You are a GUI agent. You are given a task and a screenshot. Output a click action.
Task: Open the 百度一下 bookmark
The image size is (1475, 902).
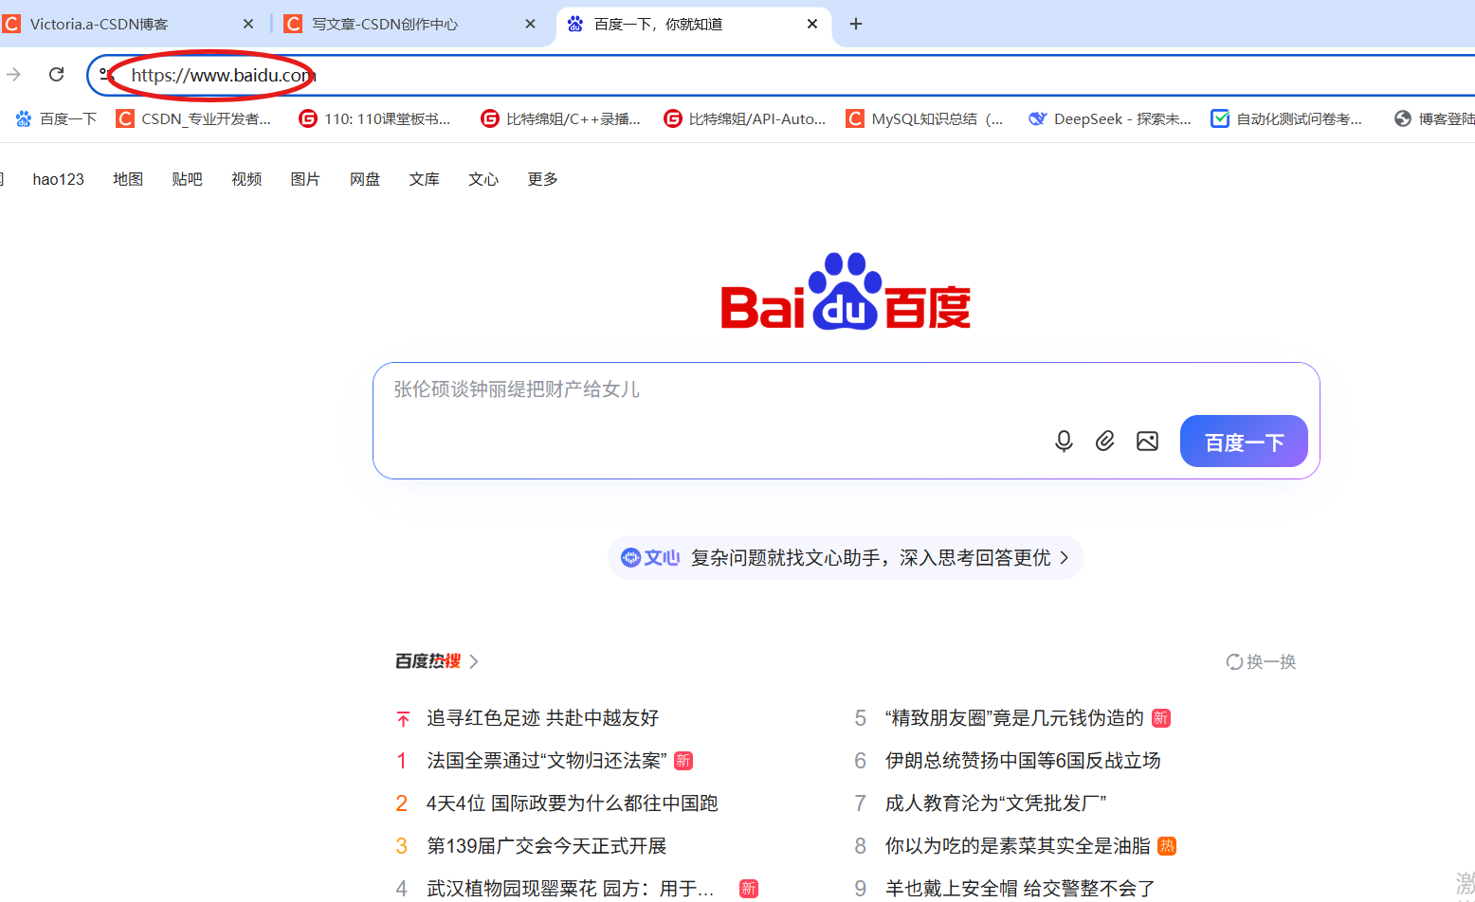57,118
